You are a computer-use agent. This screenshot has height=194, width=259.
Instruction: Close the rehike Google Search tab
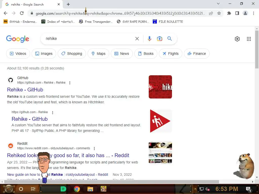coord(59,5)
